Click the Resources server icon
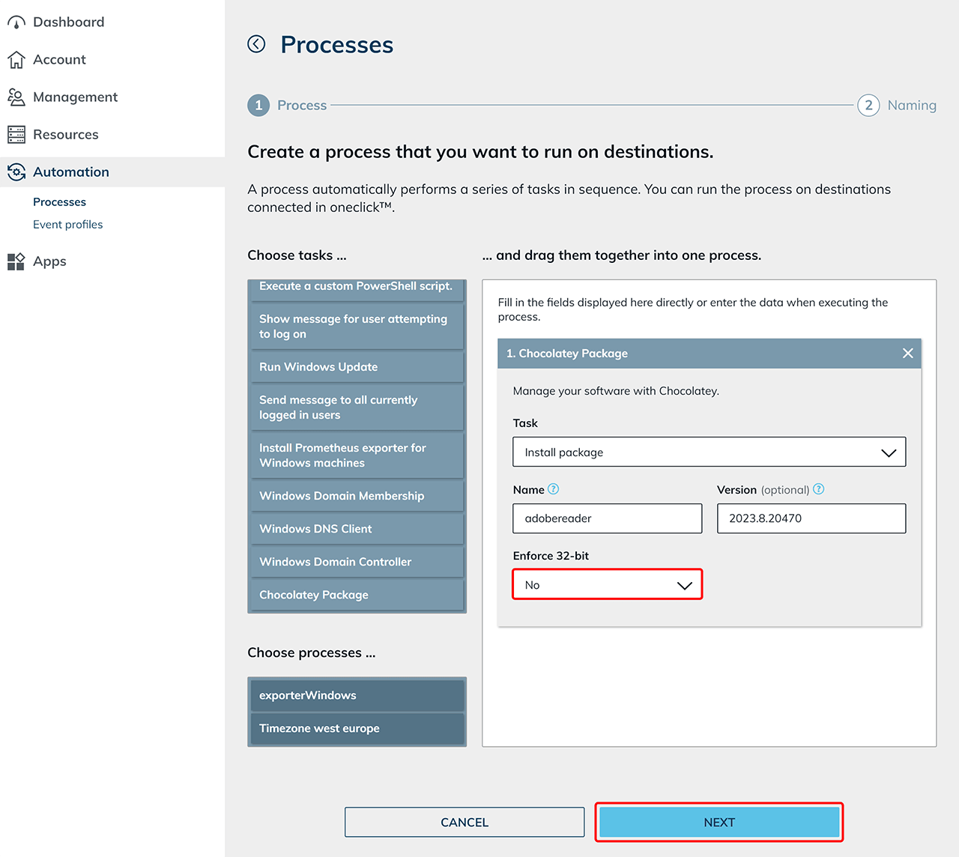Viewport: 959px width, 857px height. 16,135
